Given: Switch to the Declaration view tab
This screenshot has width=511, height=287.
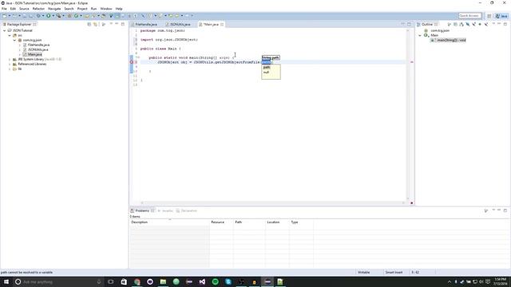Looking at the screenshot, I should coord(187,210).
